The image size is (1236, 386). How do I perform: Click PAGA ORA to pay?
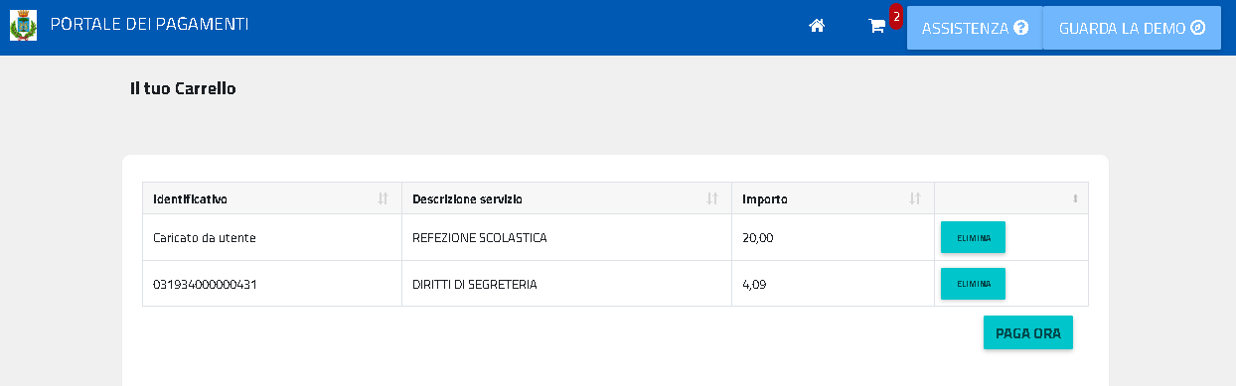[1028, 333]
